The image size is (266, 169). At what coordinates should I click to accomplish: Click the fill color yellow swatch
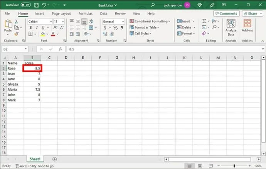click(42, 34)
